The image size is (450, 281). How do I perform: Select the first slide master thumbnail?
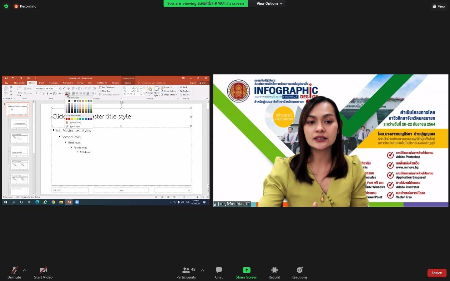[x=18, y=109]
